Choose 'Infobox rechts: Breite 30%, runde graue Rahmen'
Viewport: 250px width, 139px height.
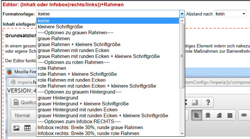[x=108, y=127]
